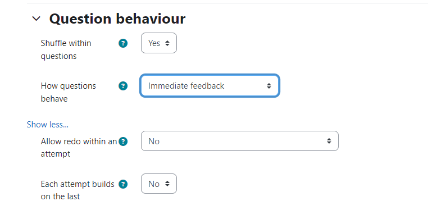This screenshot has height=215, width=428.
Task: Click the How questions behave label
Action: tap(68, 92)
